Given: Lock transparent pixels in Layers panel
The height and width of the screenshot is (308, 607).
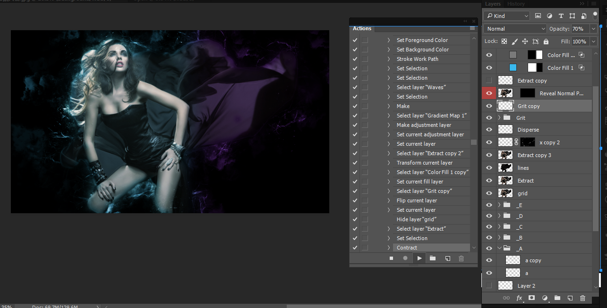Looking at the screenshot, I should coord(504,42).
